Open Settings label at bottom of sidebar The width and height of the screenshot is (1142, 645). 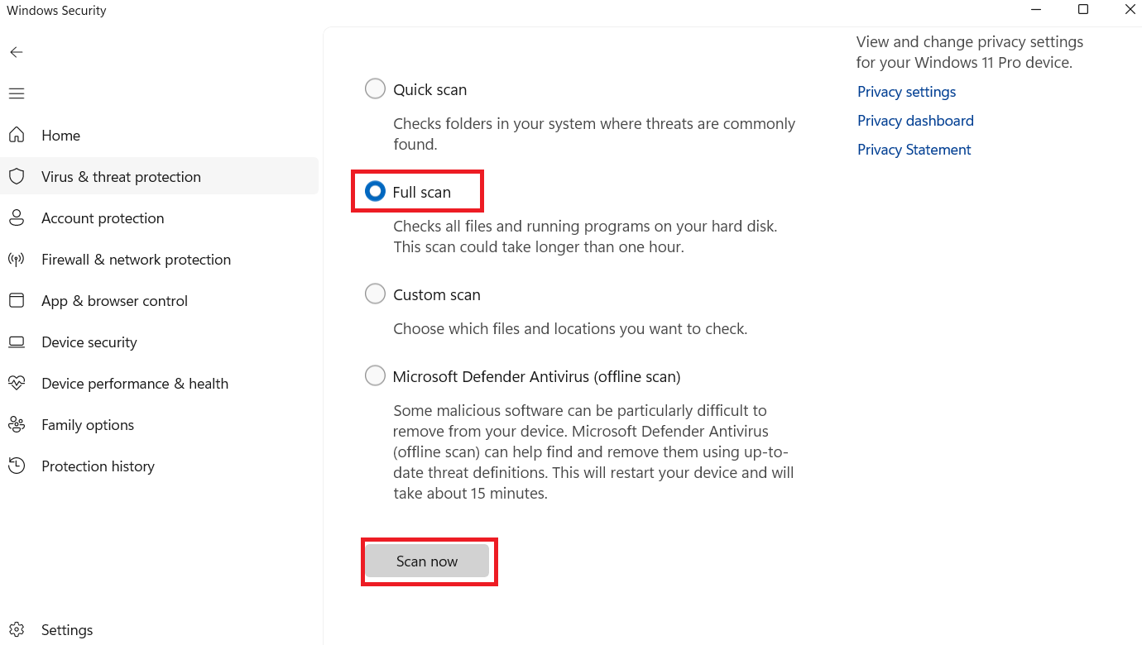pos(67,630)
